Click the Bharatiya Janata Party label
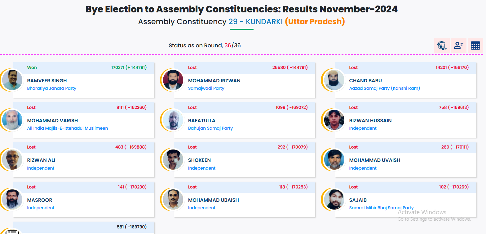Screen dimensions: 486x234 [x=51, y=88]
